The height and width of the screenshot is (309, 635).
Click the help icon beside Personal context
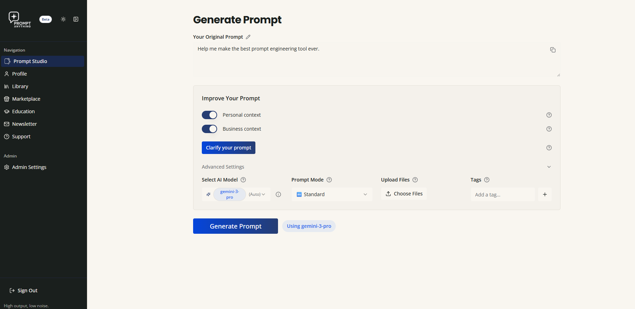(549, 115)
